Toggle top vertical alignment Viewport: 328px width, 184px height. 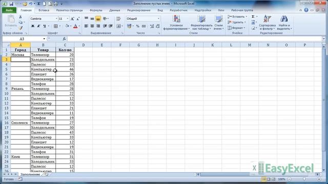click(x=86, y=18)
